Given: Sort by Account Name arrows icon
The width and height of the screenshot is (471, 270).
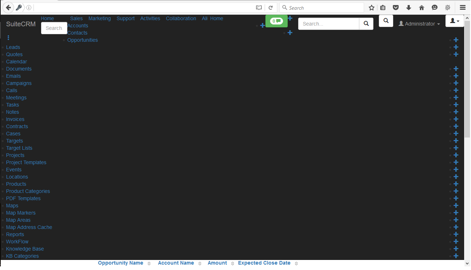Looking at the screenshot, I should click(200, 264).
